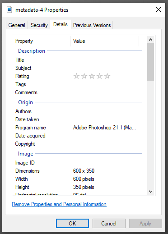Set rating to five stars
This screenshot has width=168, height=234.
[107, 76]
